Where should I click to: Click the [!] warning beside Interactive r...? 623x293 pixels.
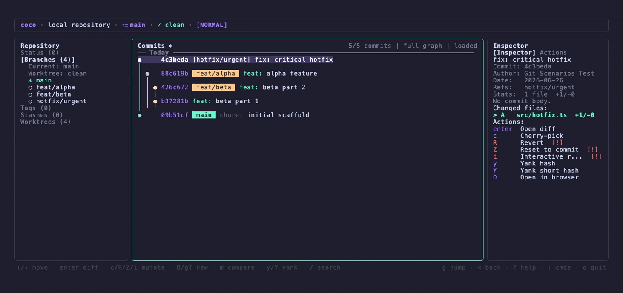597,156
